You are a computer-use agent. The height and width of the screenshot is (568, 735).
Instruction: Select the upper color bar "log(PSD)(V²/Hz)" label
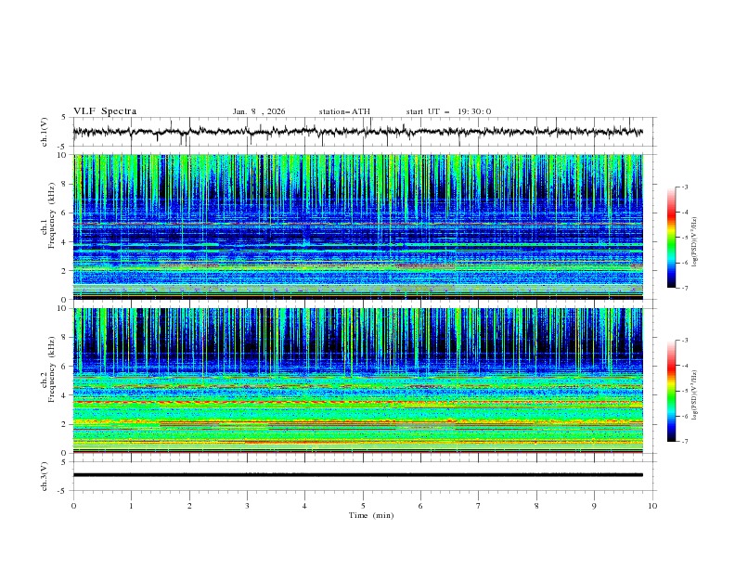pyautogui.click(x=695, y=242)
